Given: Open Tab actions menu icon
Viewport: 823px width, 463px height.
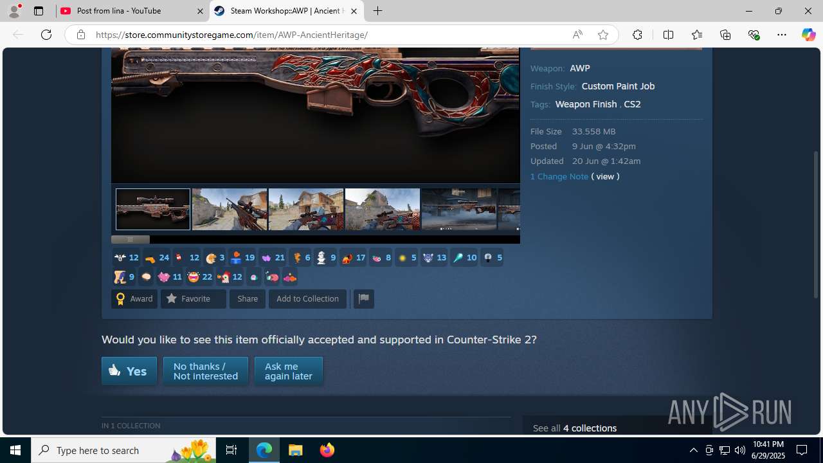Looking at the screenshot, I should click(x=39, y=11).
